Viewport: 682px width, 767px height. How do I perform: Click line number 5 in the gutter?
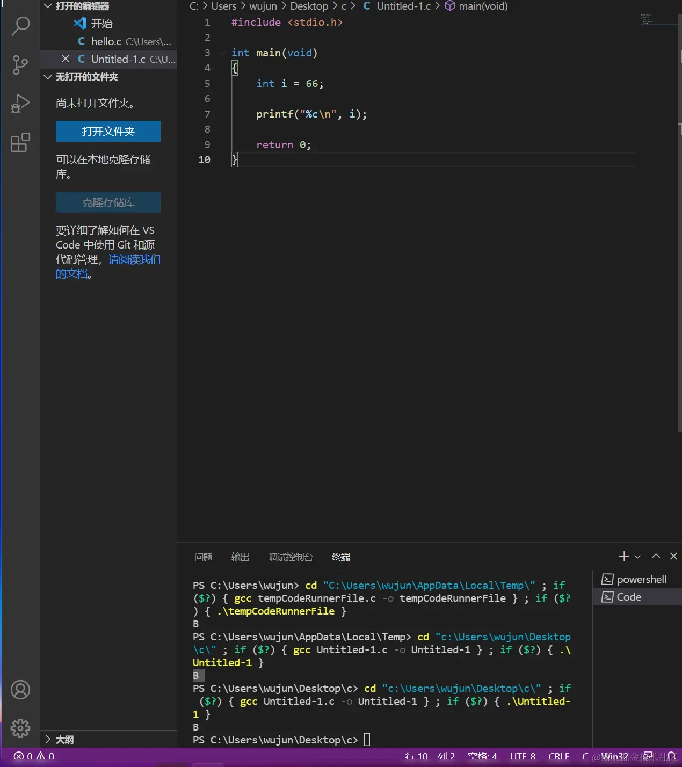(207, 83)
